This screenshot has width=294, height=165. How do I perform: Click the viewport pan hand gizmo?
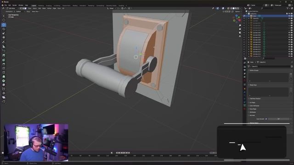point(240,29)
